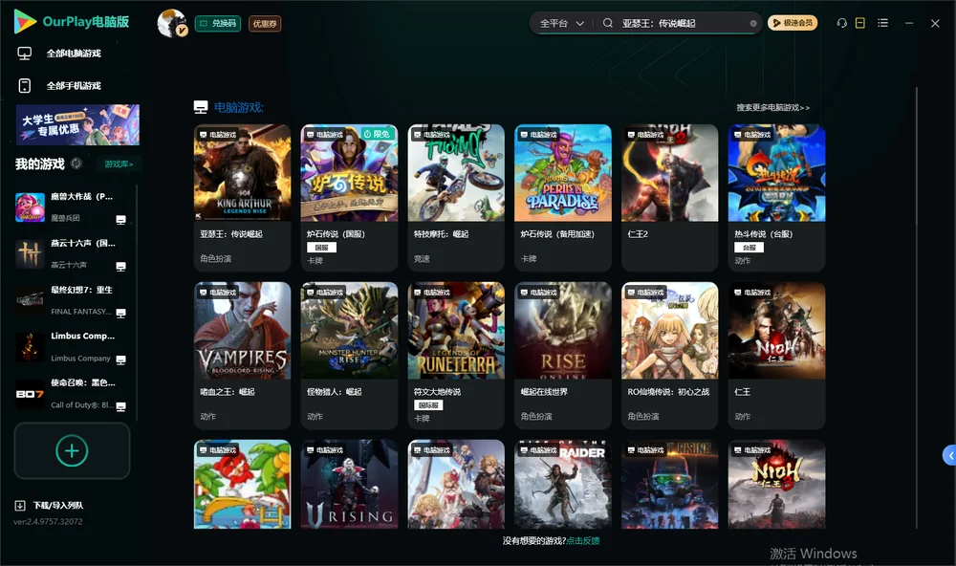The width and height of the screenshot is (956, 566).
Task: Open the Perils in Paradise cover
Action: coord(563,173)
